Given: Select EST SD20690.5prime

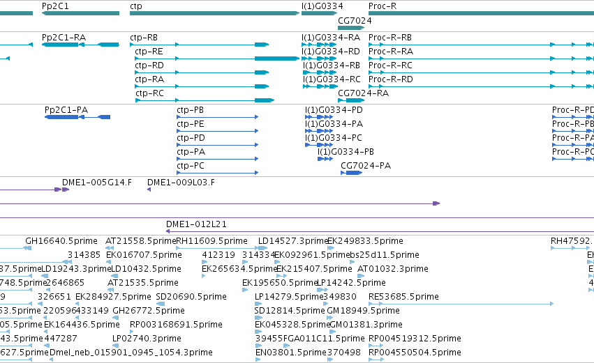Looking at the screenshot, I should click(191, 297).
